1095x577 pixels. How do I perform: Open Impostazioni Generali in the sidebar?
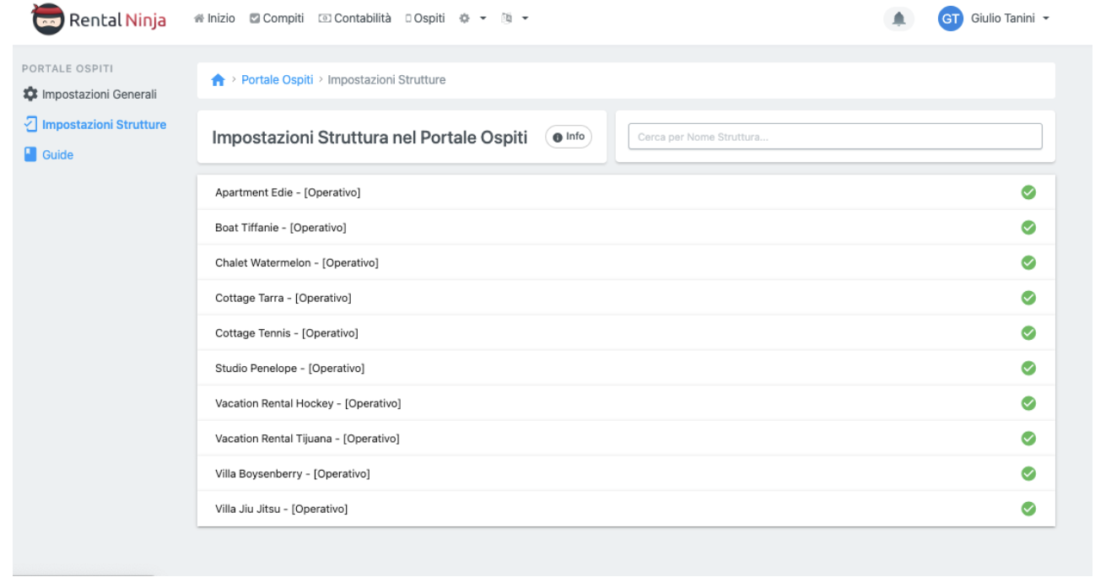tap(99, 94)
